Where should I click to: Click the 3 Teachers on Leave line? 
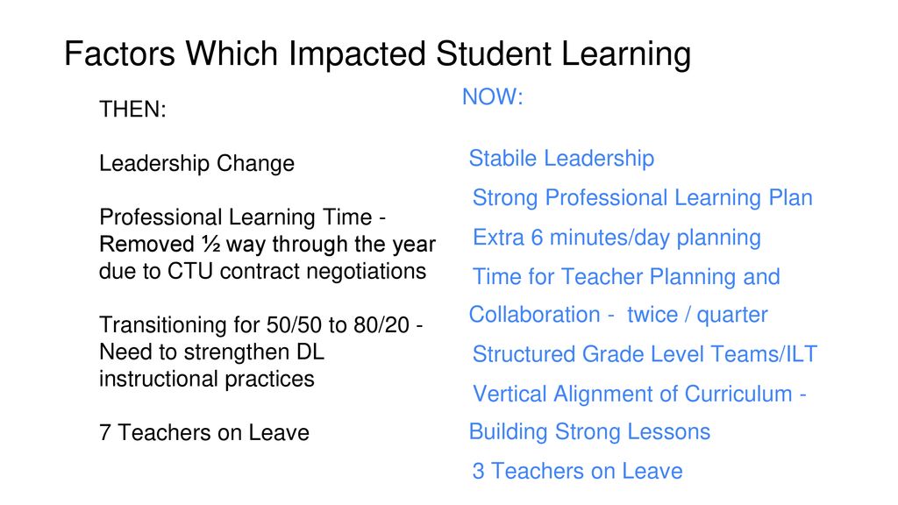coord(577,471)
